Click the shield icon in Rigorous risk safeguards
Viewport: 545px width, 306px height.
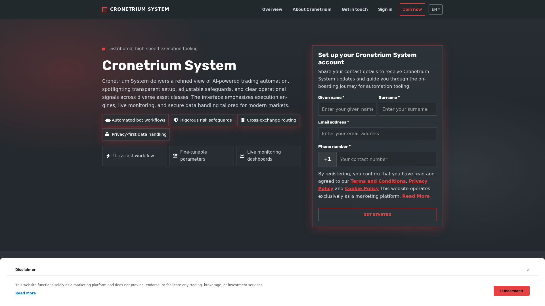[x=176, y=120]
